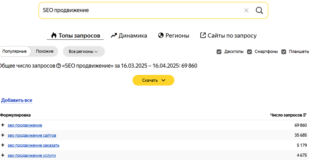Add the query seo продвижение сайтов via plus icon

[3, 135]
